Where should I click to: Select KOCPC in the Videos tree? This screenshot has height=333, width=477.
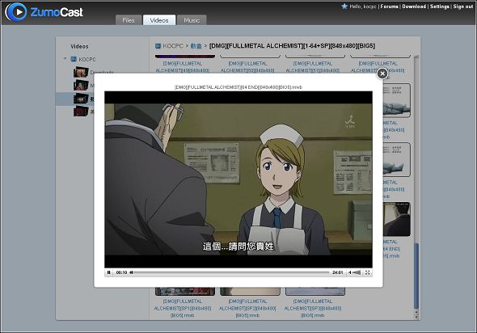coord(87,59)
